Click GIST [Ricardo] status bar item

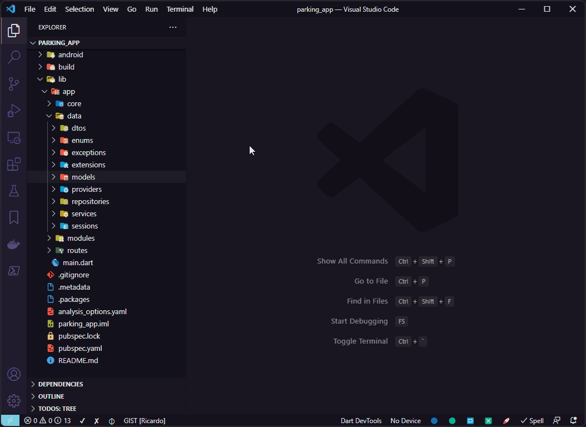(144, 421)
